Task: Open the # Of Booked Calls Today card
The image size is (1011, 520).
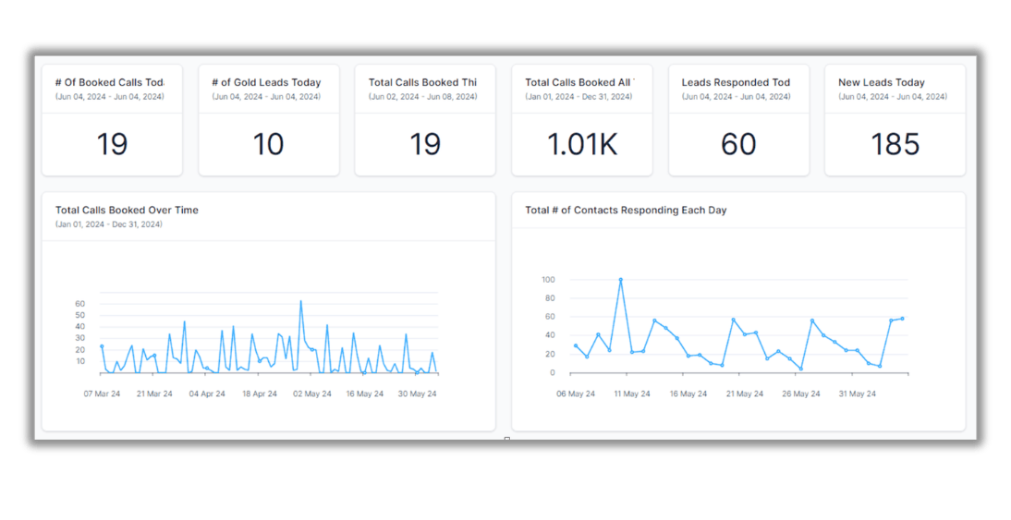Action: click(x=112, y=120)
